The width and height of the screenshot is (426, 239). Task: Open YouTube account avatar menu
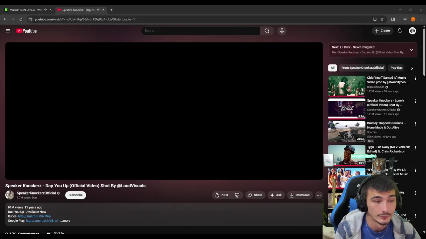pyautogui.click(x=412, y=31)
